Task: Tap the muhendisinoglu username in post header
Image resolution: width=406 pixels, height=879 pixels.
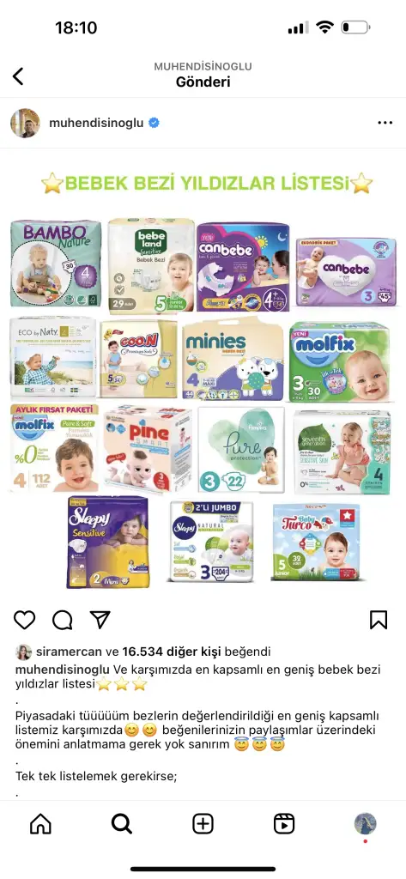Action: point(96,124)
